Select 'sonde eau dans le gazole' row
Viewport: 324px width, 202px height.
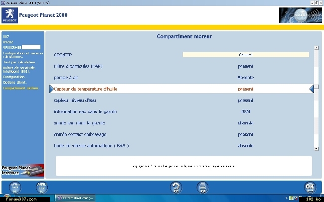(x=181, y=123)
